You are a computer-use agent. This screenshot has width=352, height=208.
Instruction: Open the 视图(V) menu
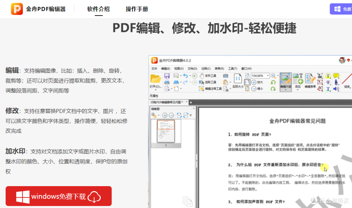pyautogui.click(x=179, y=69)
